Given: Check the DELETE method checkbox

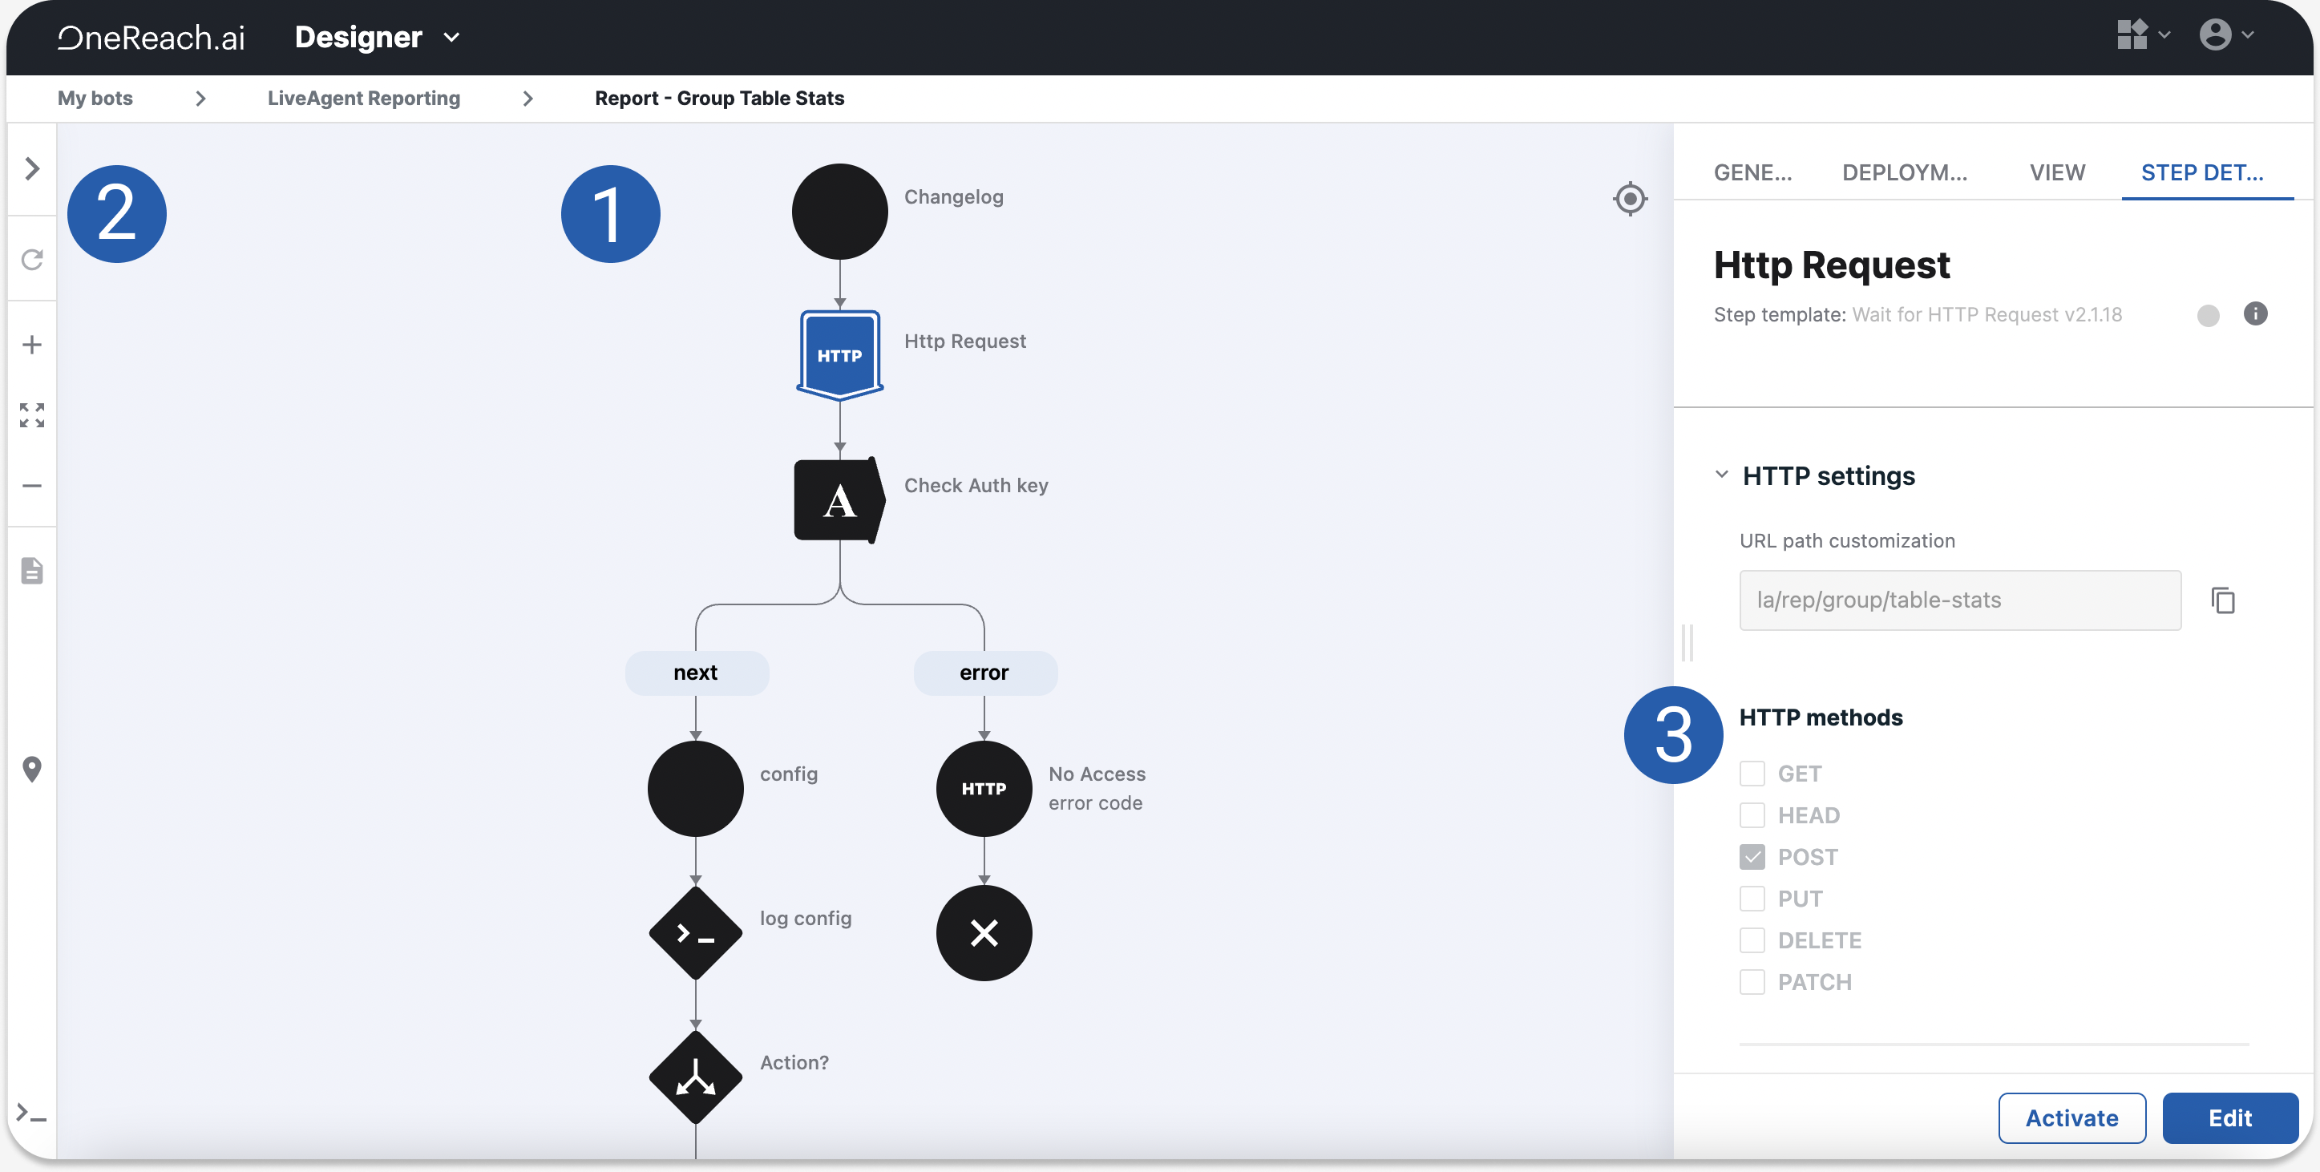Looking at the screenshot, I should (1752, 940).
